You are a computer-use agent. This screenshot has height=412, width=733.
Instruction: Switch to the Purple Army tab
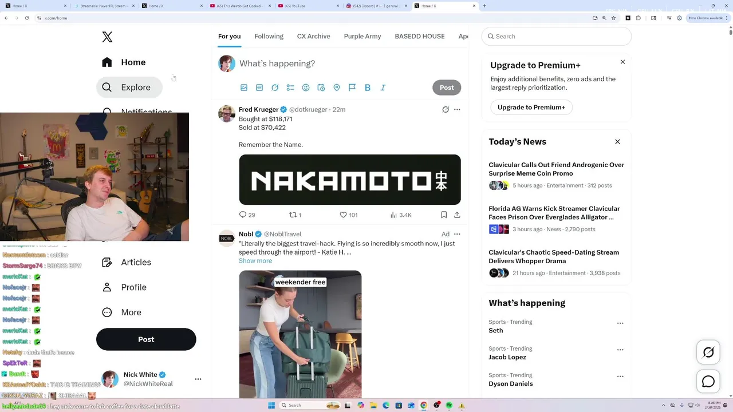click(x=362, y=36)
